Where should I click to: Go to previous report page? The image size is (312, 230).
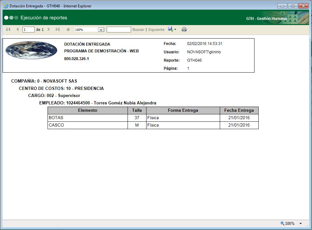[x=17, y=30]
